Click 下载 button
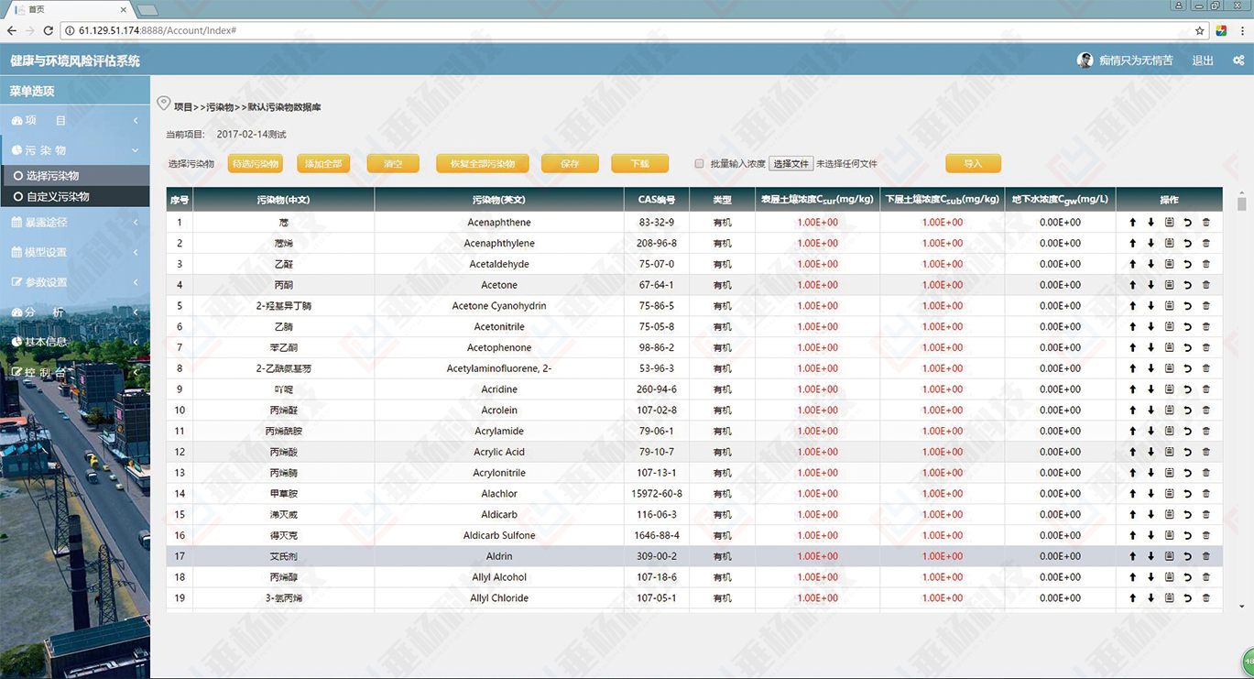1254x679 pixels. [639, 164]
